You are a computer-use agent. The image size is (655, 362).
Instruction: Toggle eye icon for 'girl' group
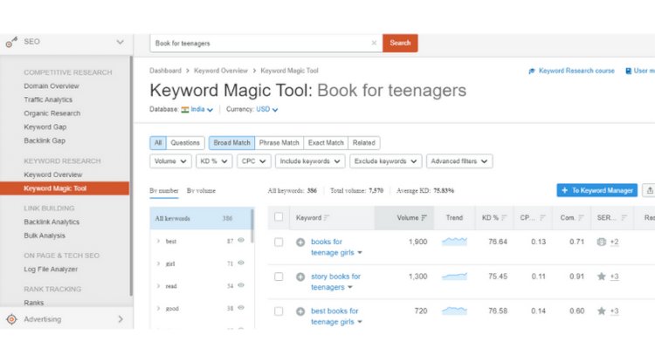point(241,263)
